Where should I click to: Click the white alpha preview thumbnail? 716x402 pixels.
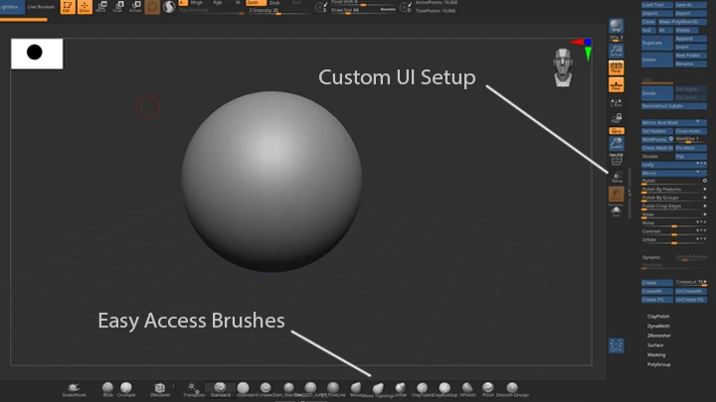pyautogui.click(x=37, y=54)
